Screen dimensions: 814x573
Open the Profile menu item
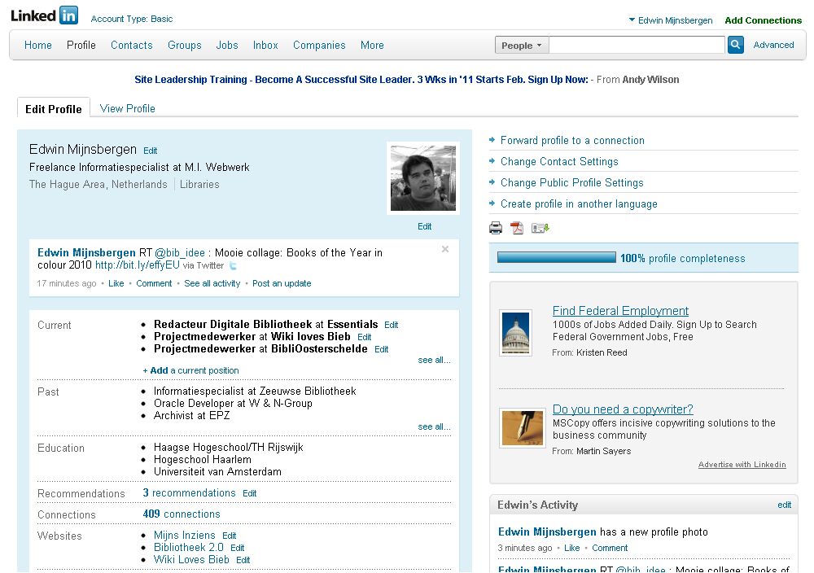81,45
